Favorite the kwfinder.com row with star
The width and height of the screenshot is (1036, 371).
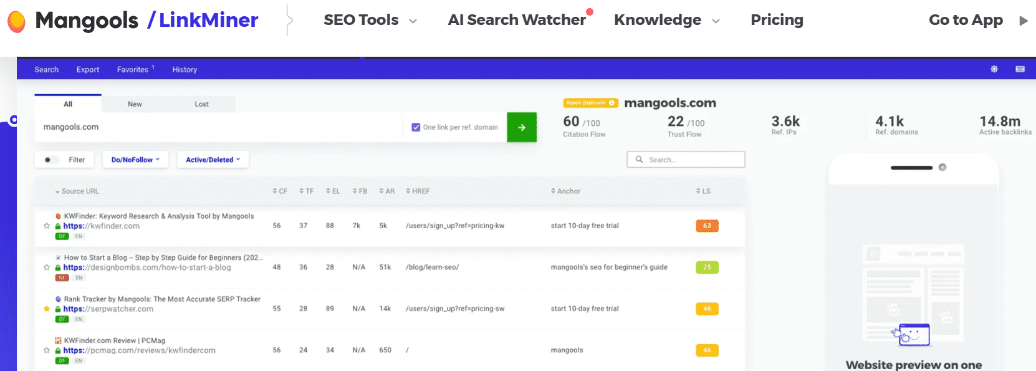(47, 226)
